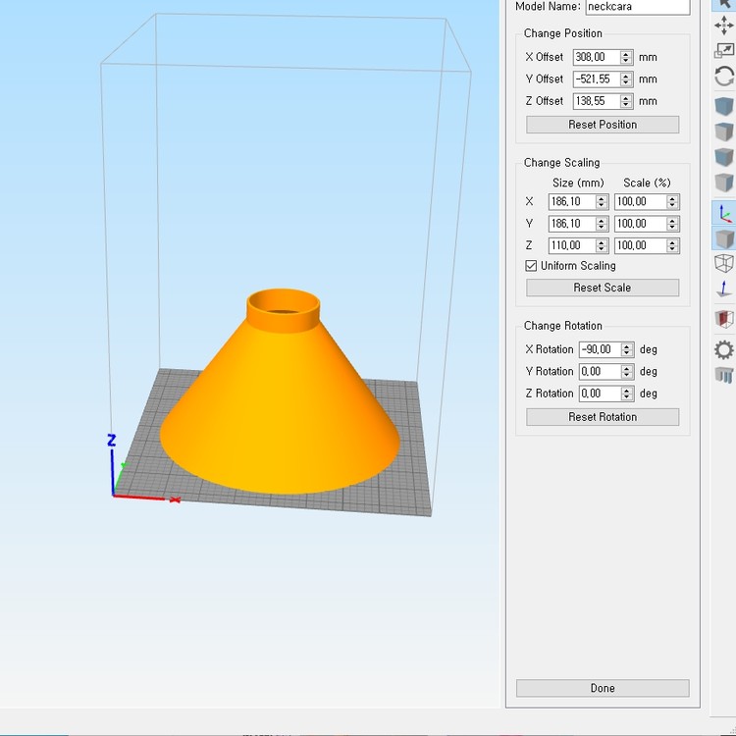Decrease Y Offset with the down arrow
Screen dimensions: 736x736
pyautogui.click(x=626, y=83)
